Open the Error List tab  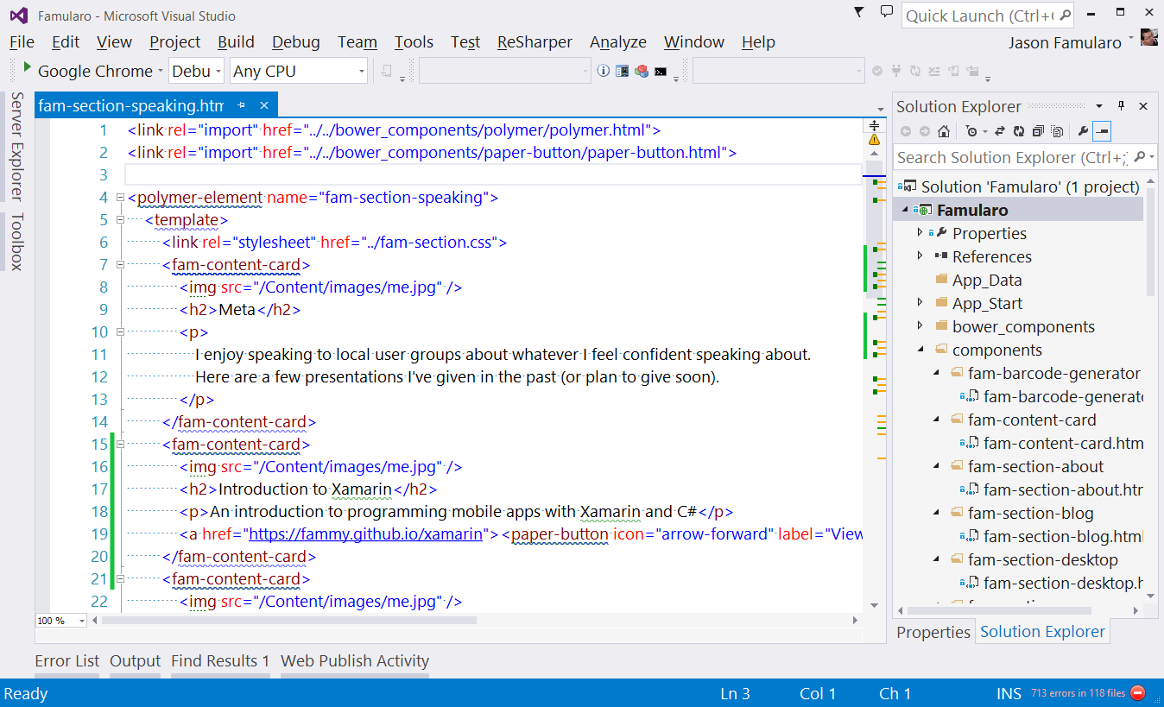pos(67,660)
